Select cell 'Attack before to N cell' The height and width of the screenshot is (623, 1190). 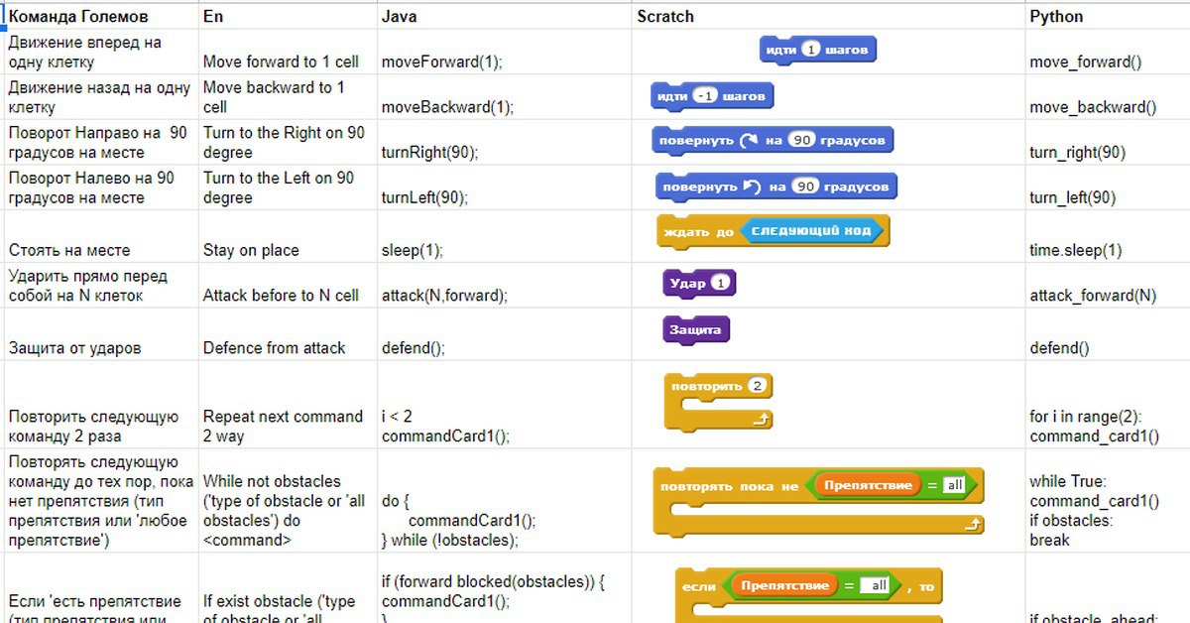click(288, 285)
